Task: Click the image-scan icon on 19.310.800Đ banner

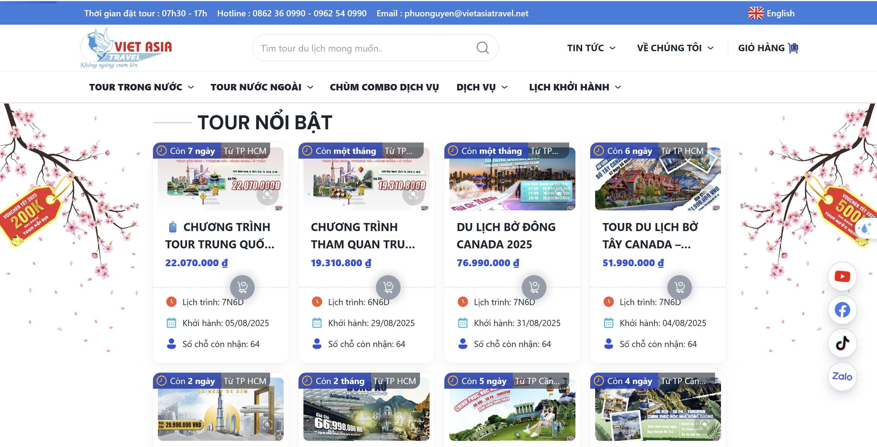Action: pyautogui.click(x=413, y=195)
